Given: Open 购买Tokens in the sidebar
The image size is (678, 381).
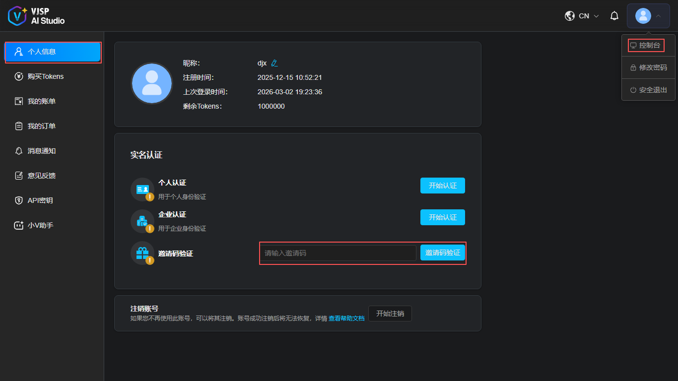Looking at the screenshot, I should point(45,76).
